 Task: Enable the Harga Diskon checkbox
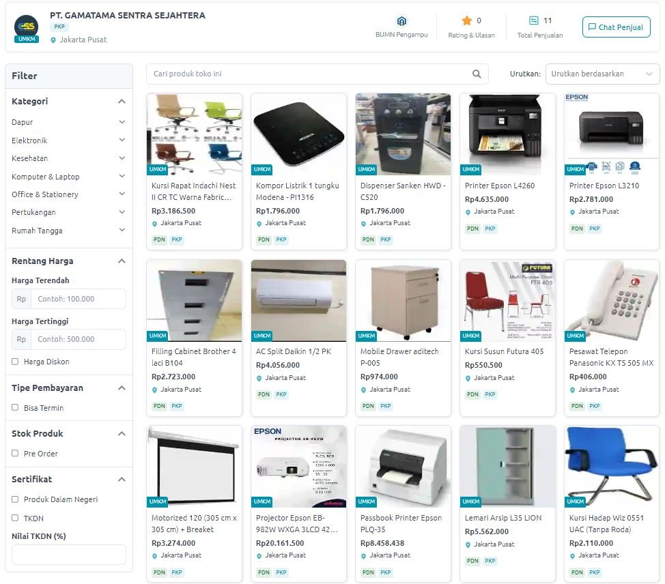tap(15, 362)
